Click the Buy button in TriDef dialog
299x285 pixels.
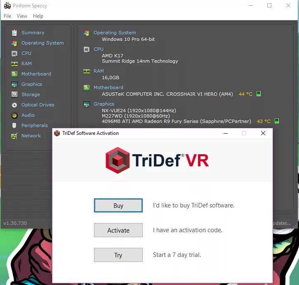click(118, 205)
